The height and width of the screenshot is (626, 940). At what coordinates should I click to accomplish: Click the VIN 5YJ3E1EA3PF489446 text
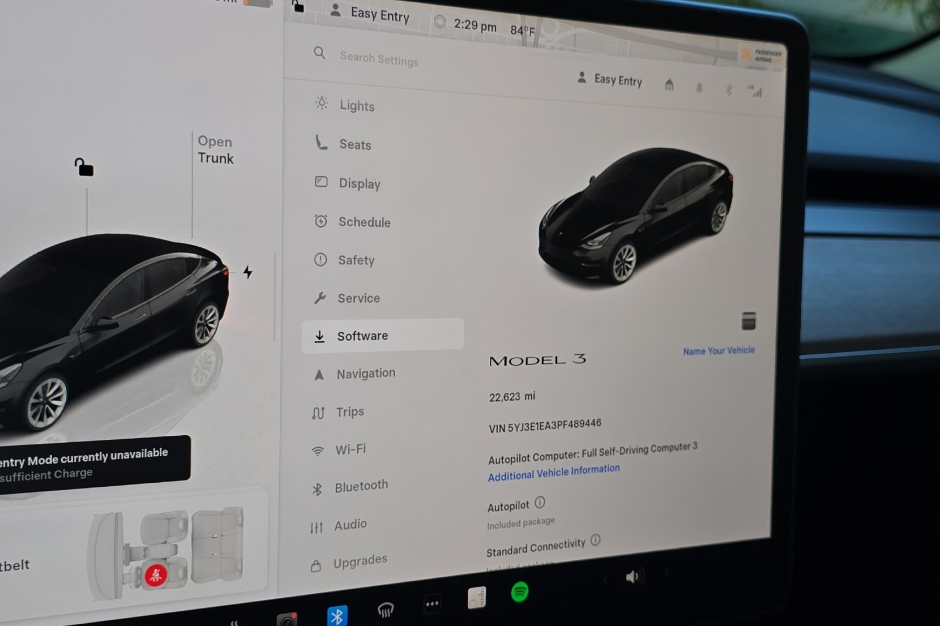pos(545,425)
